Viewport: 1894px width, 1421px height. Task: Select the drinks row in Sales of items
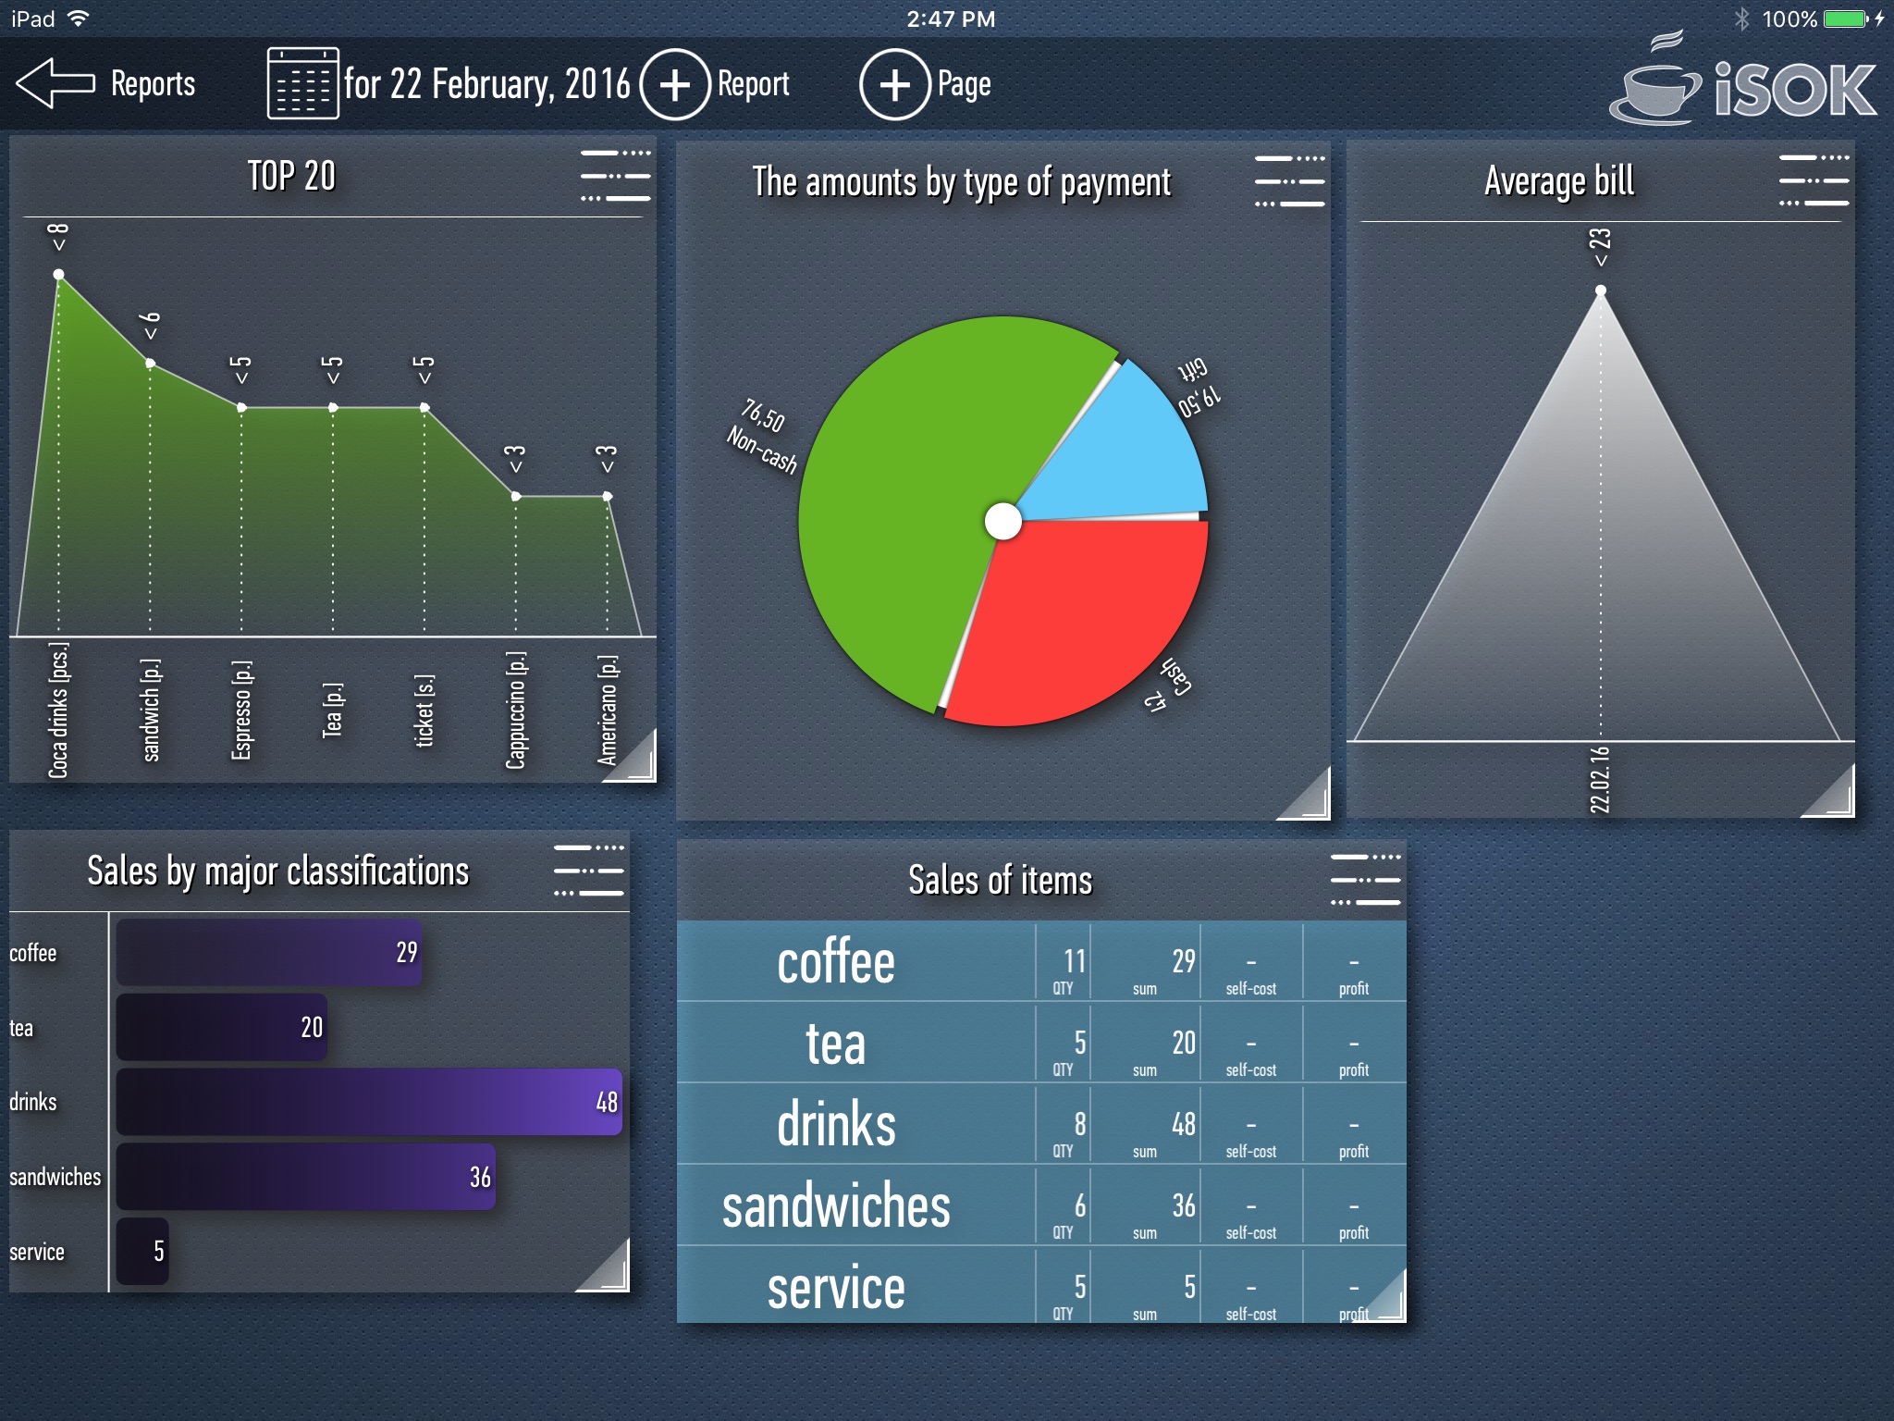tap(1041, 1125)
